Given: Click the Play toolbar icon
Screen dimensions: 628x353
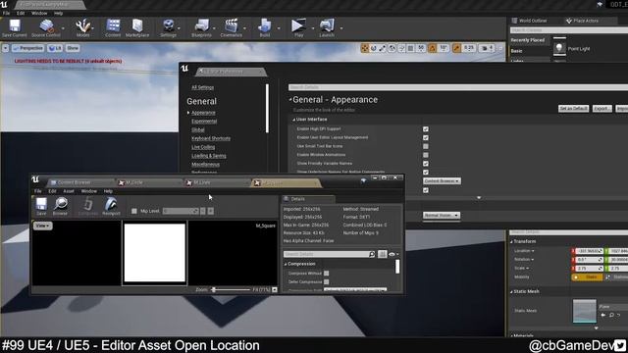Looking at the screenshot, I should [298, 28].
